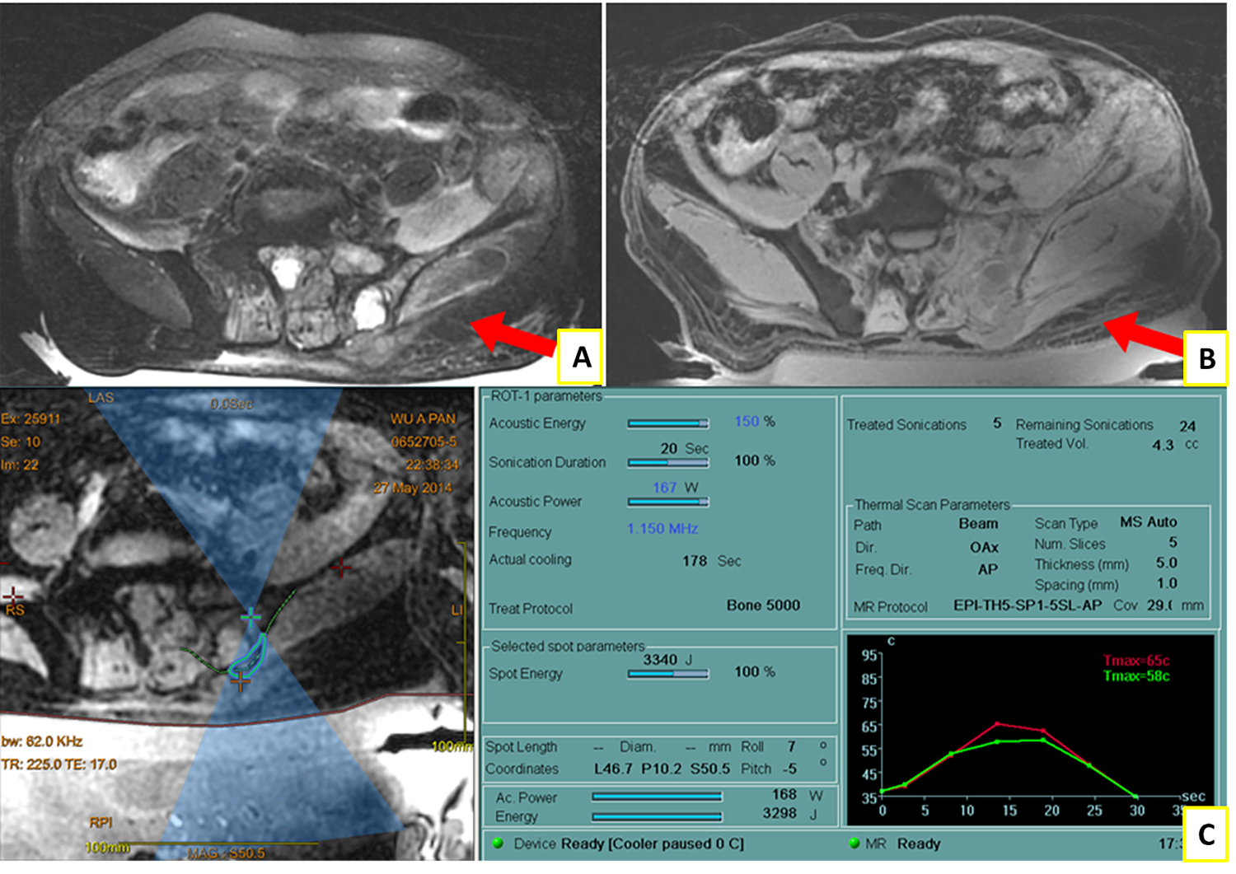Select the axial MRI image in panel A
Screen dimensions: 1236x874
click(x=301, y=194)
